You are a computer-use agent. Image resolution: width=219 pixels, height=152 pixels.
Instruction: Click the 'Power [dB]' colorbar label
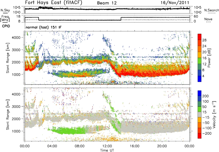tap(209, 58)
